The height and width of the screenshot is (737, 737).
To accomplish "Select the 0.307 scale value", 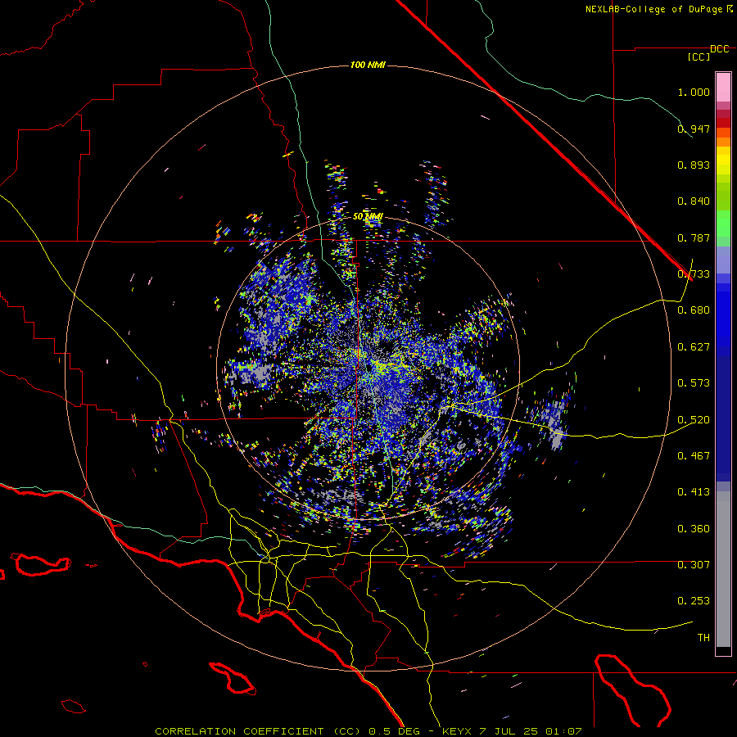I will 694,564.
